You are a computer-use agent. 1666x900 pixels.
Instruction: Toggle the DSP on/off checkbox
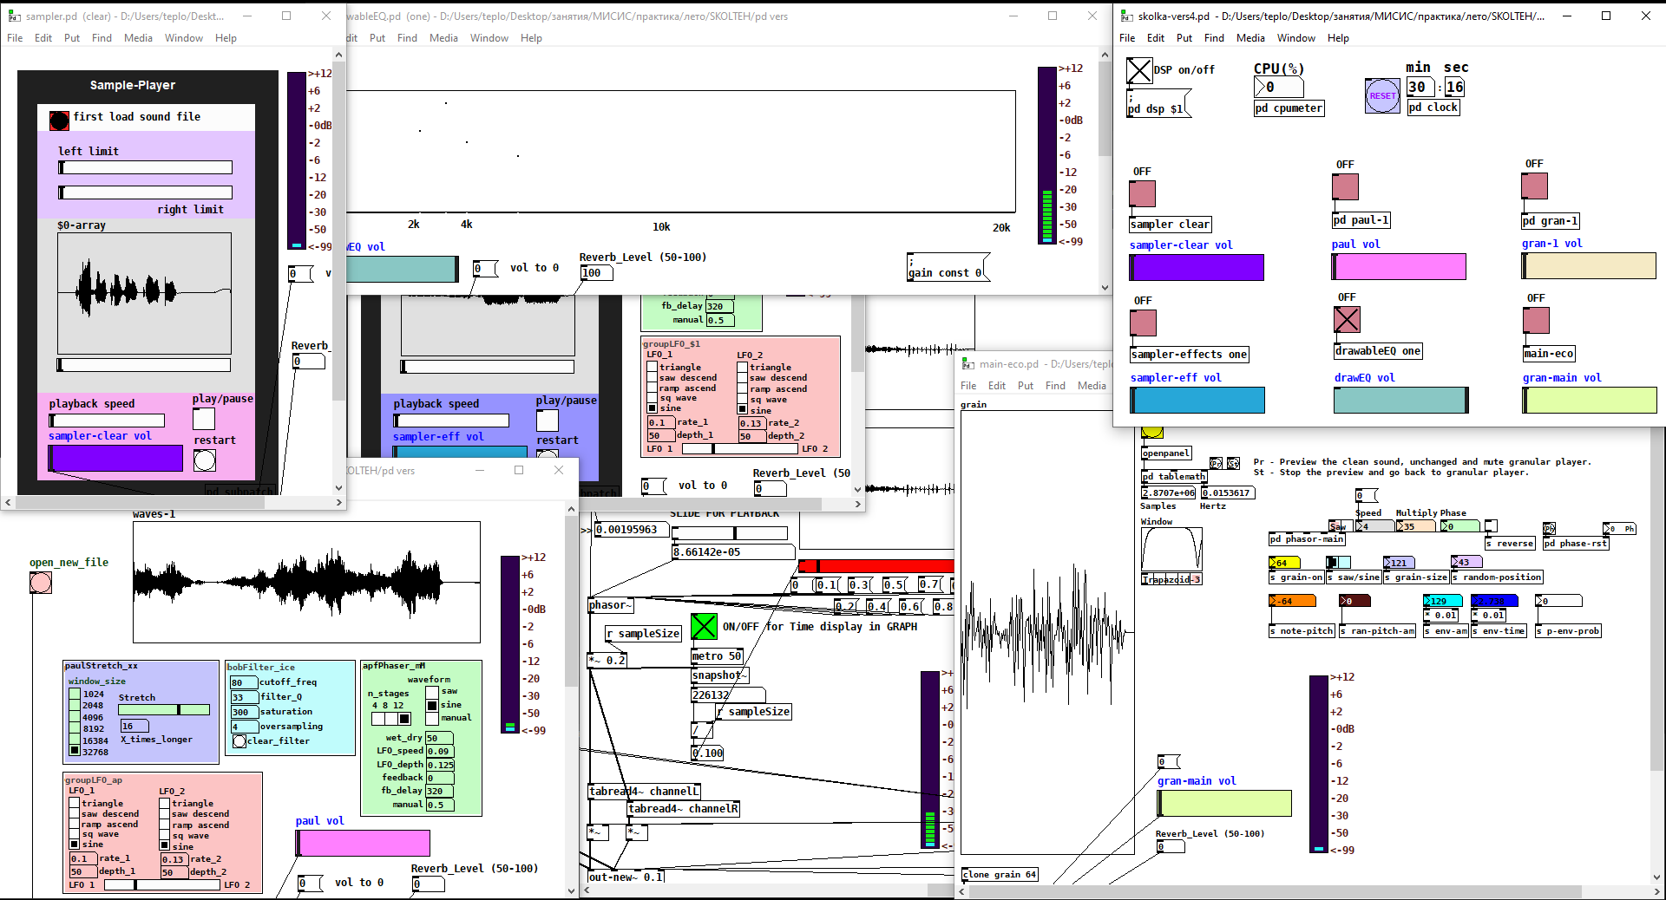click(x=1138, y=70)
